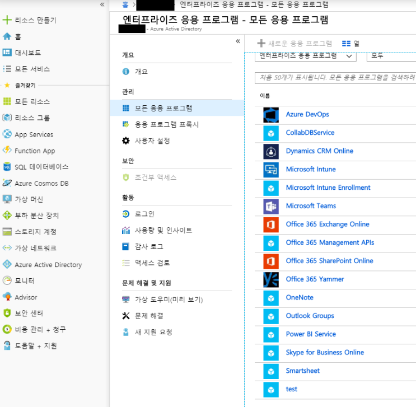Open the CollabDBService application link
The width and height of the screenshot is (416, 407).
click(310, 132)
